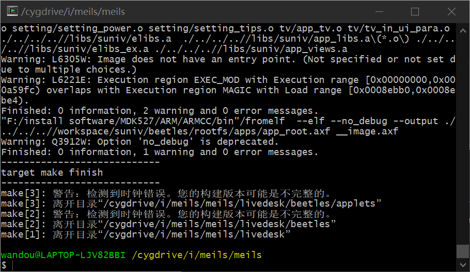
Task: Minimize the /cygdrive/i/meils/meils terminal window
Action: click(x=380, y=12)
